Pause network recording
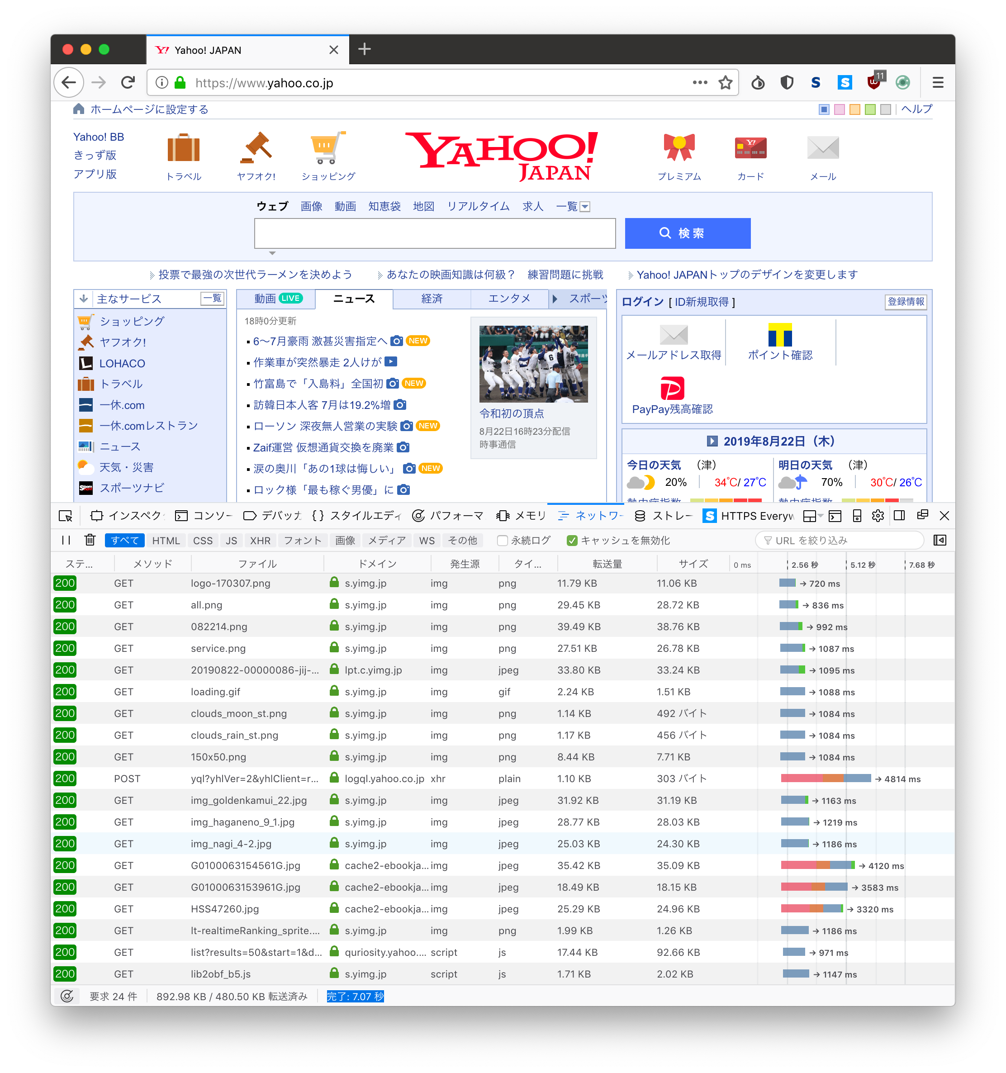The width and height of the screenshot is (1006, 1073). 66,540
